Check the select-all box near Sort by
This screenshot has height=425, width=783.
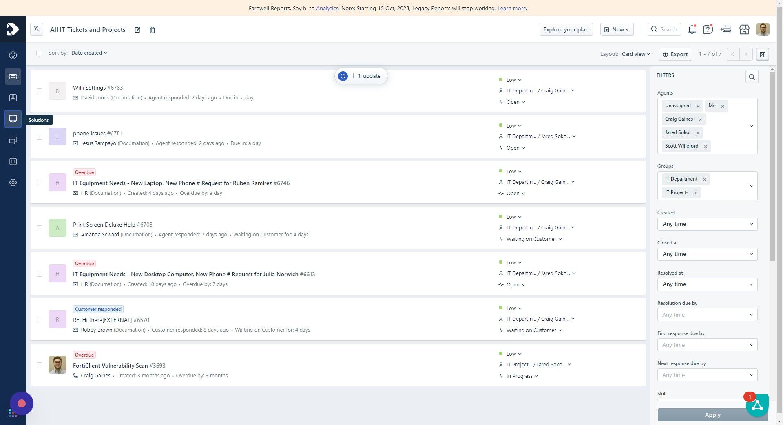[x=39, y=53]
